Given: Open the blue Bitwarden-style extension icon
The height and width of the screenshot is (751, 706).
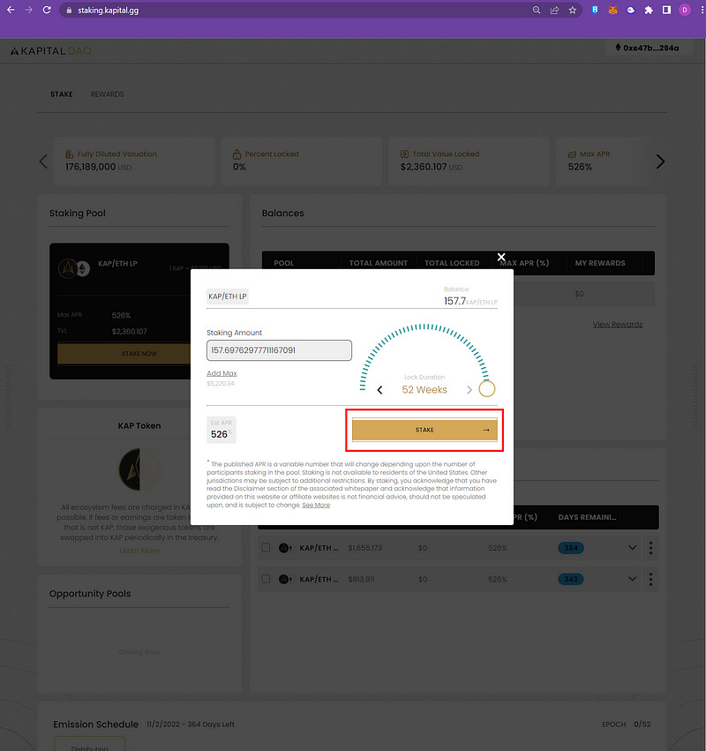Looking at the screenshot, I should point(595,10).
